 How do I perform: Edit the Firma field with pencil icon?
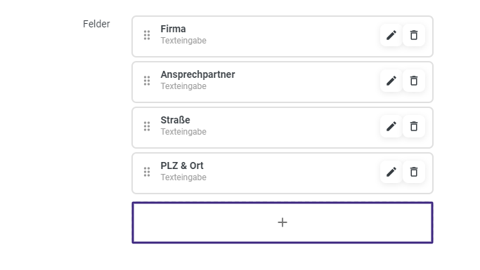[391, 35]
